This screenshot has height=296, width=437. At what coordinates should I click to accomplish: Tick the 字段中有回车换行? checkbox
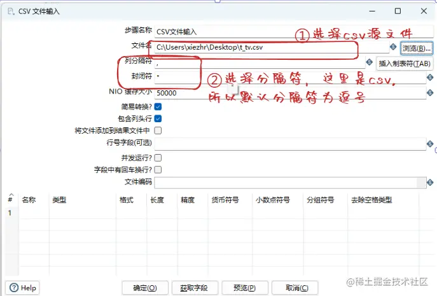tap(158, 169)
